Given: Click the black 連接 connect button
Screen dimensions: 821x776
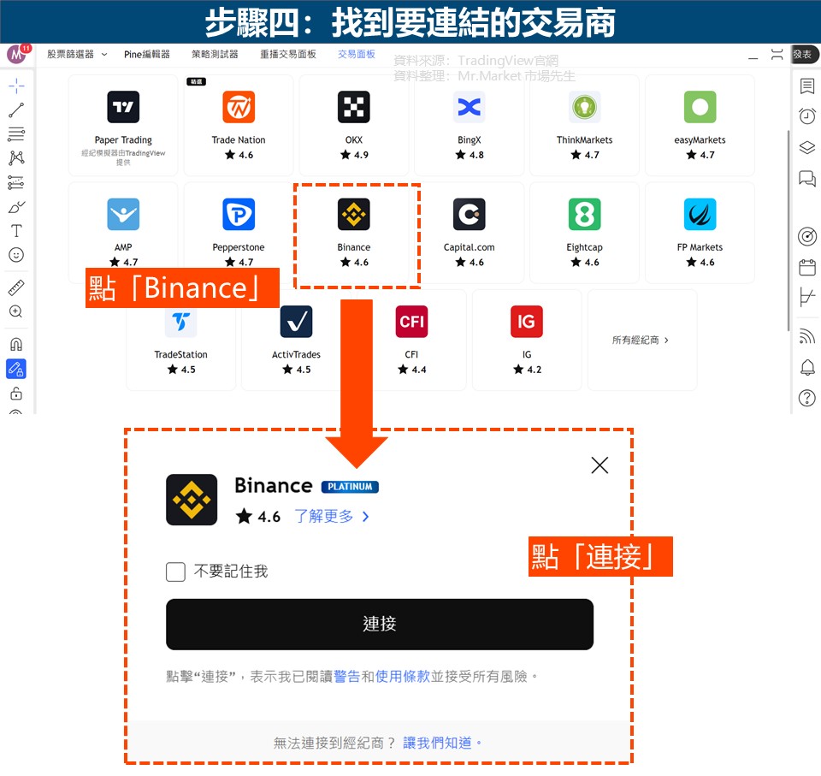Looking at the screenshot, I should coord(380,624).
